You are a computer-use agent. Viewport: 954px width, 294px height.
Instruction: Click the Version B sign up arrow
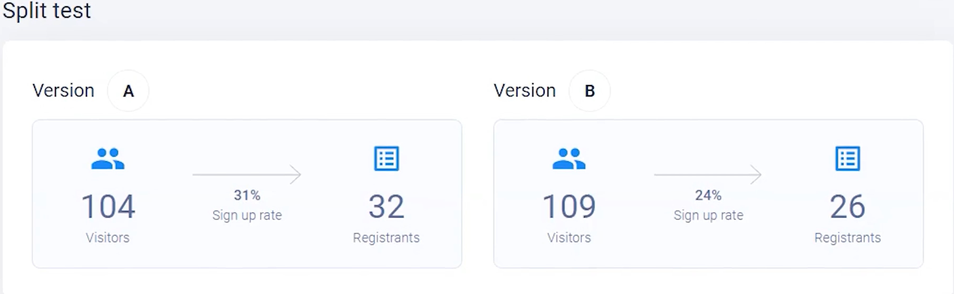pyautogui.click(x=708, y=174)
